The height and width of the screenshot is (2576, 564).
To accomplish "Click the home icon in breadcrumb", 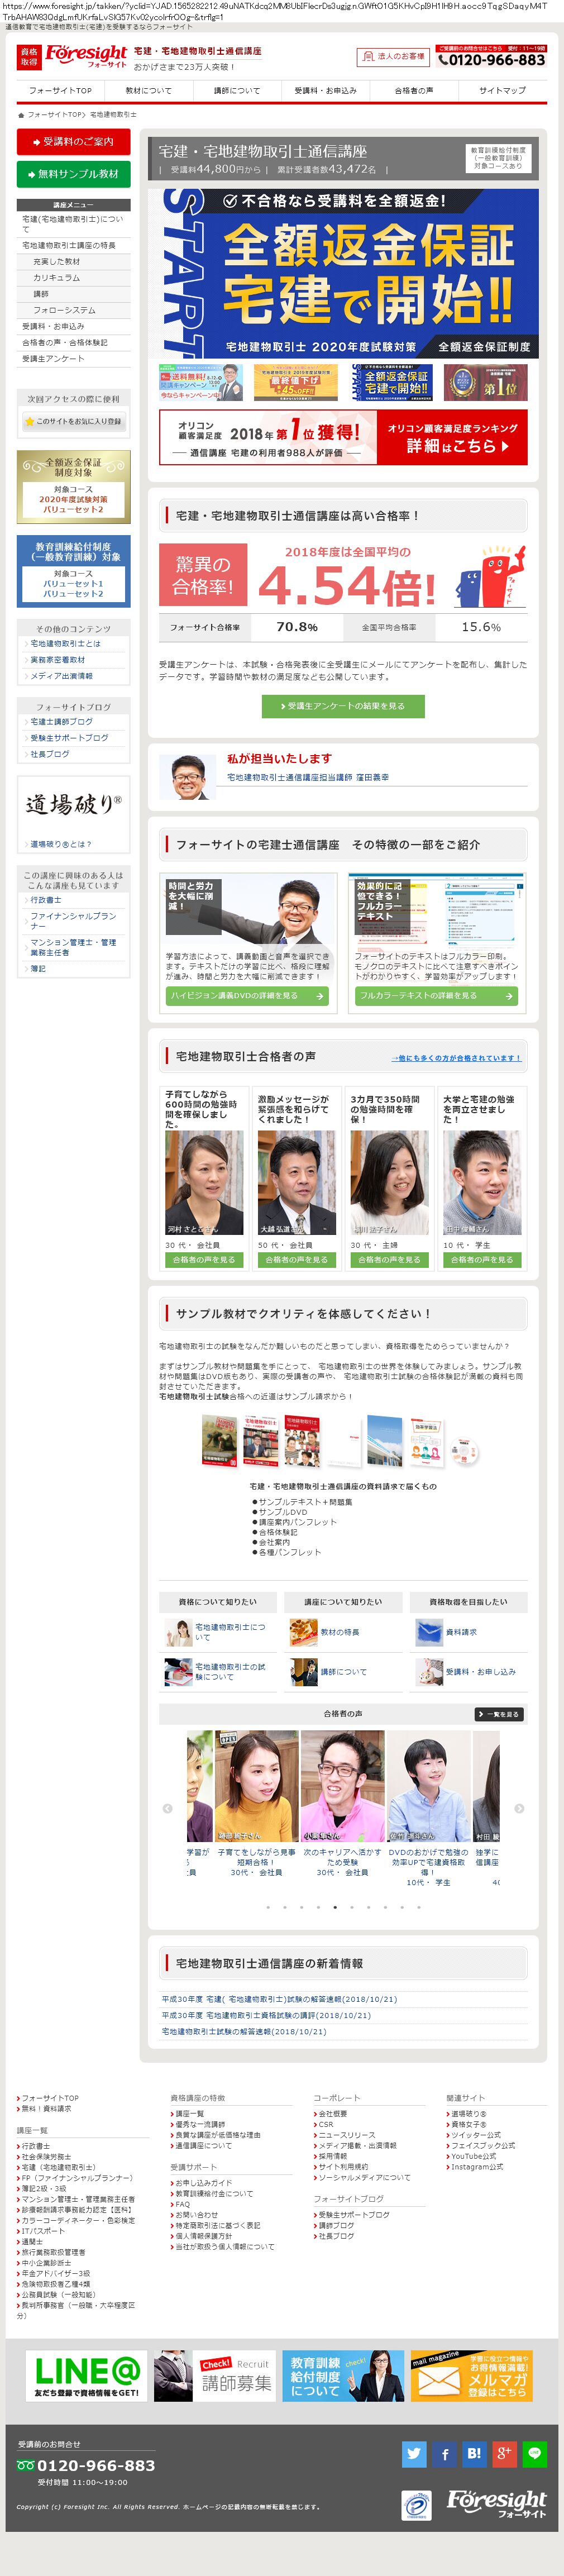I will coord(21,115).
